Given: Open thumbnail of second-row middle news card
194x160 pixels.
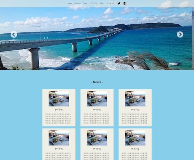Looking at the screenshot, I should (x=97, y=138).
